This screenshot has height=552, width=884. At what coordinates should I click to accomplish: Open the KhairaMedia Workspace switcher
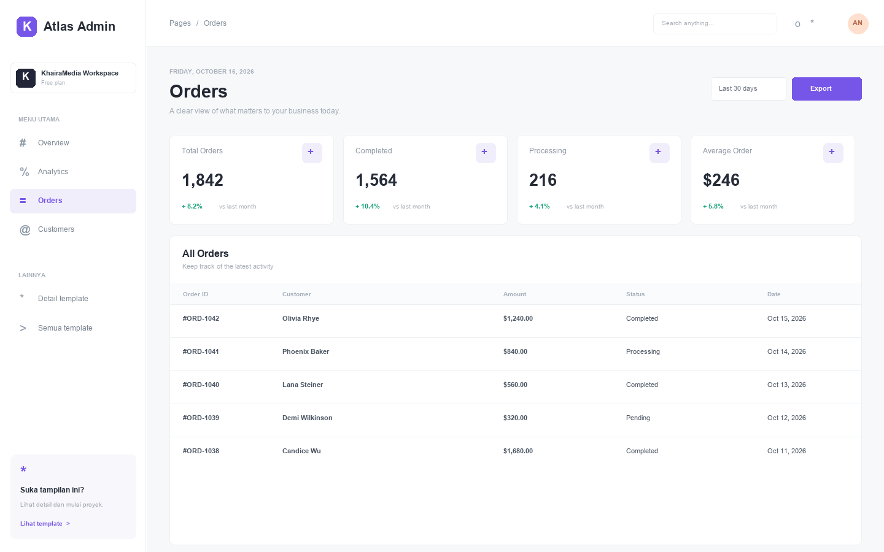point(73,78)
